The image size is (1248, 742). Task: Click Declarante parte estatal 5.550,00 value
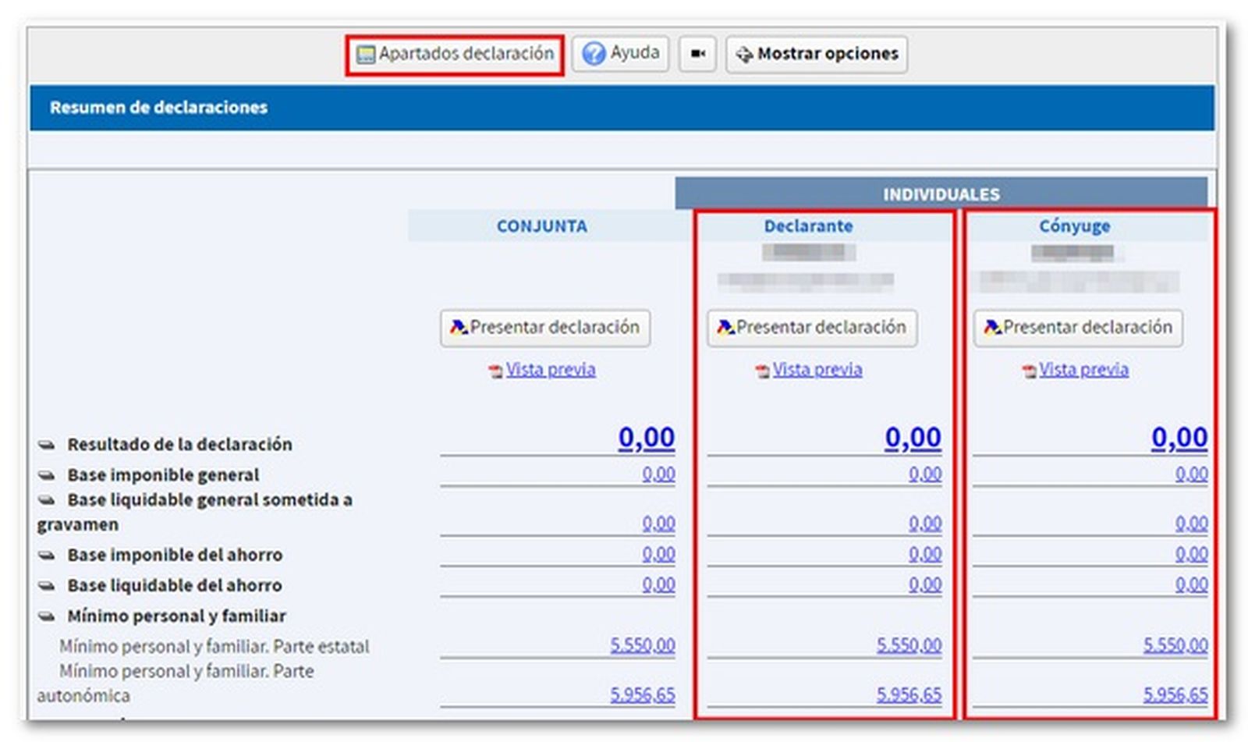[x=909, y=645]
